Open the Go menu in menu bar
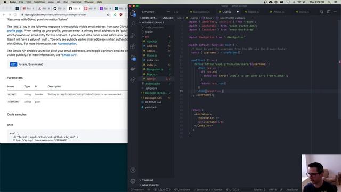341x192 pixels. click(x=59, y=2)
